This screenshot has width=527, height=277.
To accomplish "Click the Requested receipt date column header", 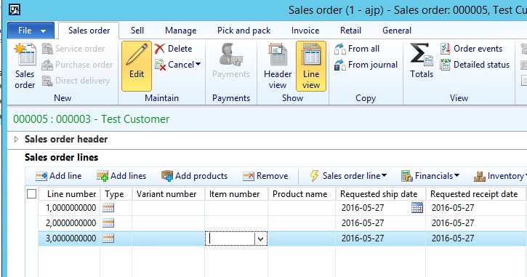I will pyautogui.click(x=476, y=194).
